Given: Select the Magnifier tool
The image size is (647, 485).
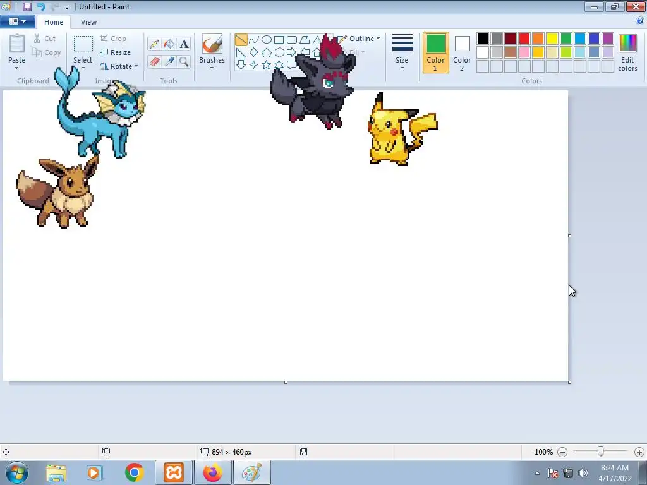Looking at the screenshot, I should [184, 61].
